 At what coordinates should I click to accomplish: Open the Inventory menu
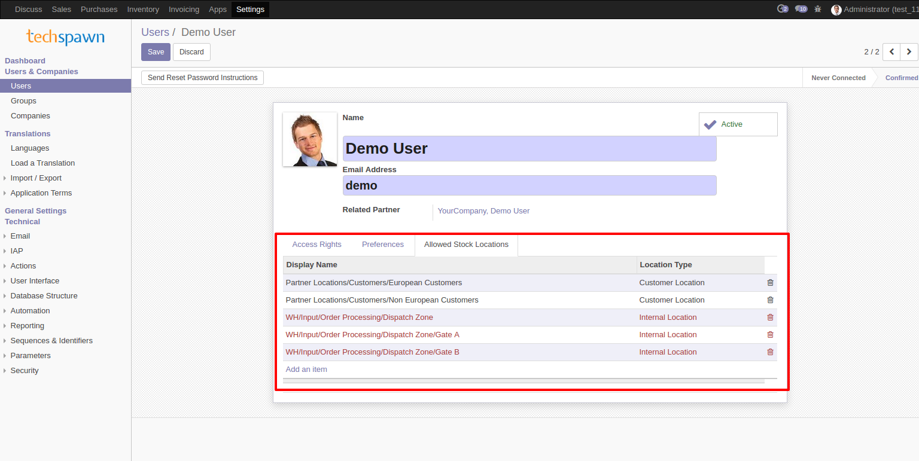tap(143, 9)
